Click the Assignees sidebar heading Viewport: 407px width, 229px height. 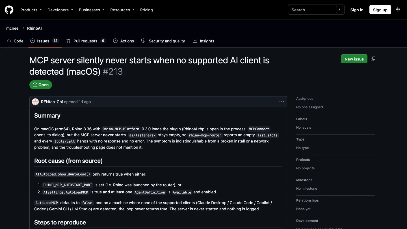[x=305, y=99]
